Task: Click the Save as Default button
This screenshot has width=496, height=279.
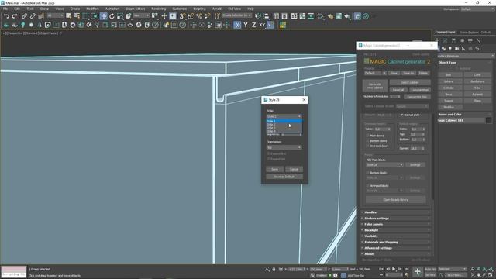Action: click(284, 177)
